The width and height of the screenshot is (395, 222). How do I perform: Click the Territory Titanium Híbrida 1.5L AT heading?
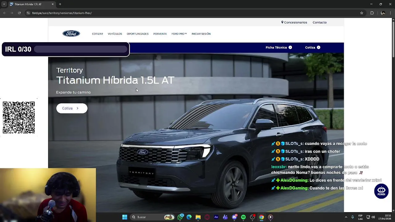point(115,76)
